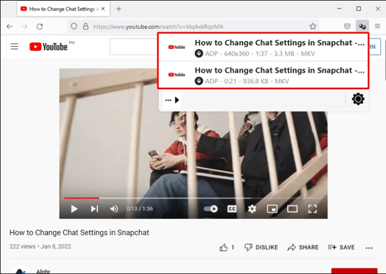Viewport: 386px width, 274px height.
Task: Open a new browser tab
Action: point(119,9)
